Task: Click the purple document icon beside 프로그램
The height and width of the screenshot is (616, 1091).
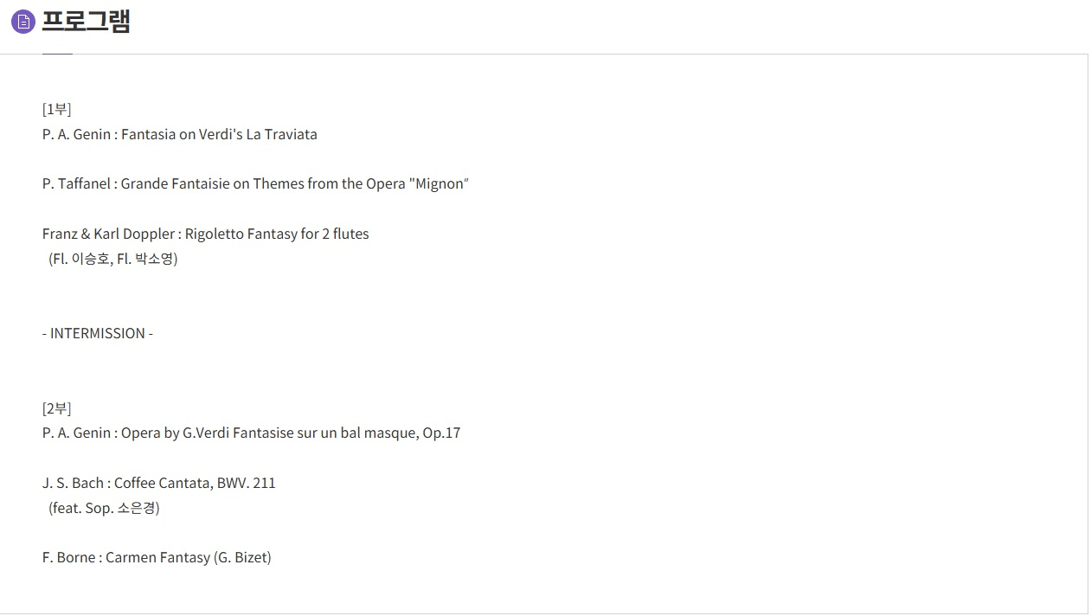Action: [23, 22]
